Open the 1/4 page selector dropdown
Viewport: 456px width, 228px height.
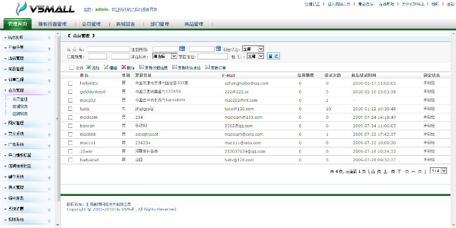438,171
